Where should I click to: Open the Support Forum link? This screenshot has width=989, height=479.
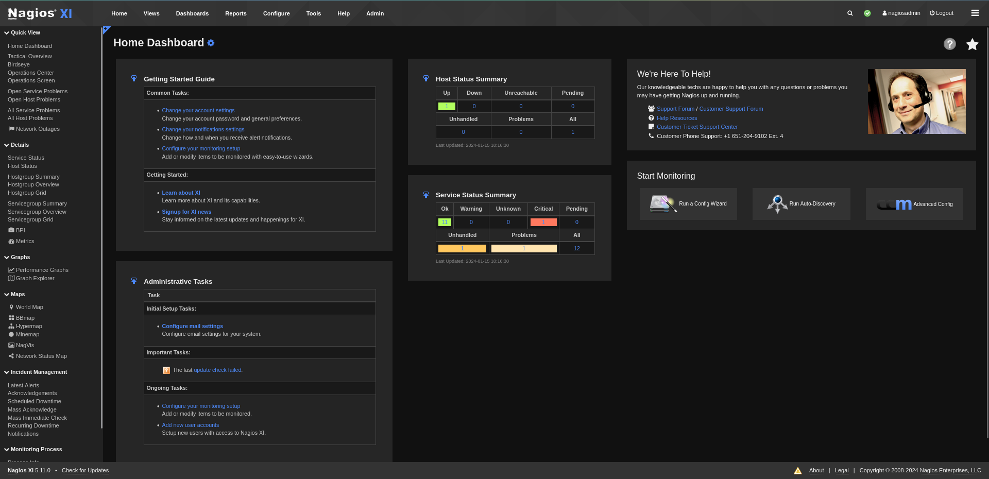point(676,109)
